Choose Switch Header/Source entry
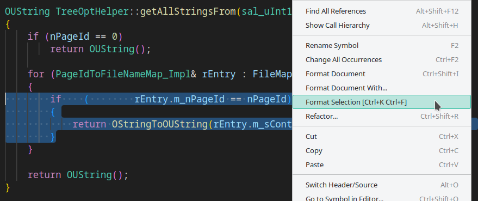Image resolution: width=478 pixels, height=201 pixels. point(382,185)
